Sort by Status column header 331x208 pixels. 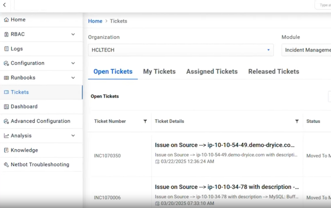pos(313,121)
